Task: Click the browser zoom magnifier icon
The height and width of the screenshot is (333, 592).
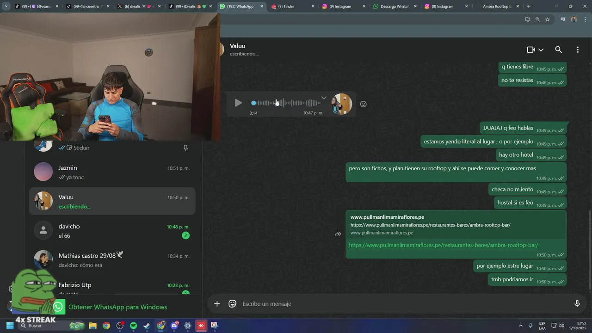Action: [x=537, y=19]
